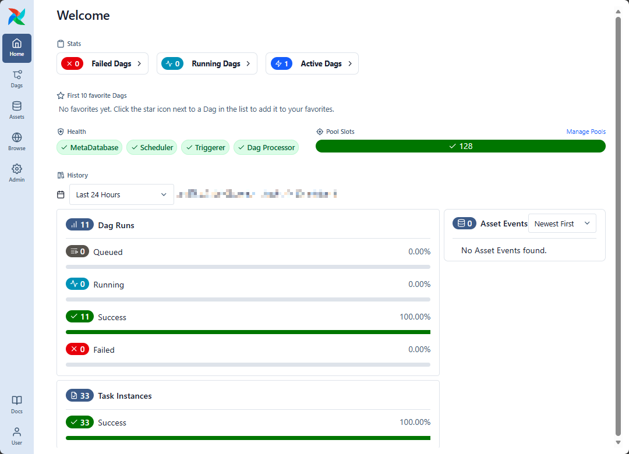Open the Active Dags stat card
This screenshot has width=629, height=454.
(312, 64)
